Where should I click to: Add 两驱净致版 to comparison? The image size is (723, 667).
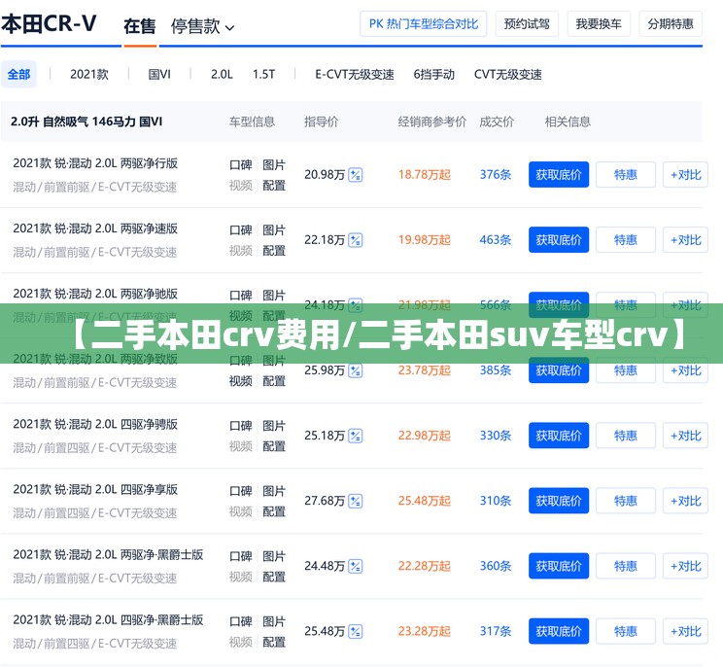coord(686,370)
